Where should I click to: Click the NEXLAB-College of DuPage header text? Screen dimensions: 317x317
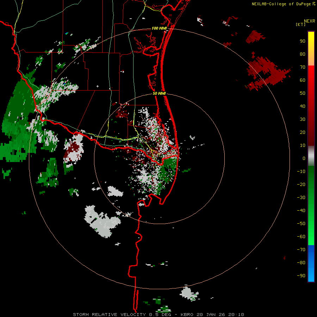point(281,4)
